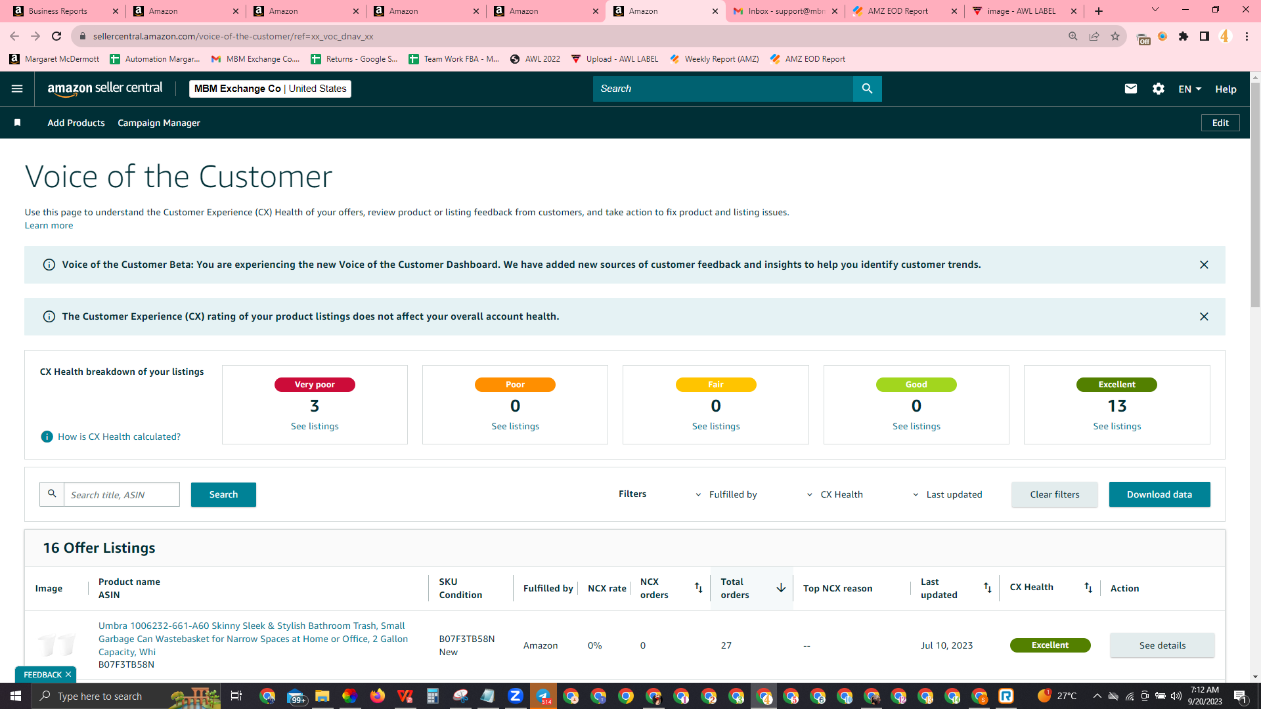
Task: See listings under Very poor
Action: click(315, 426)
